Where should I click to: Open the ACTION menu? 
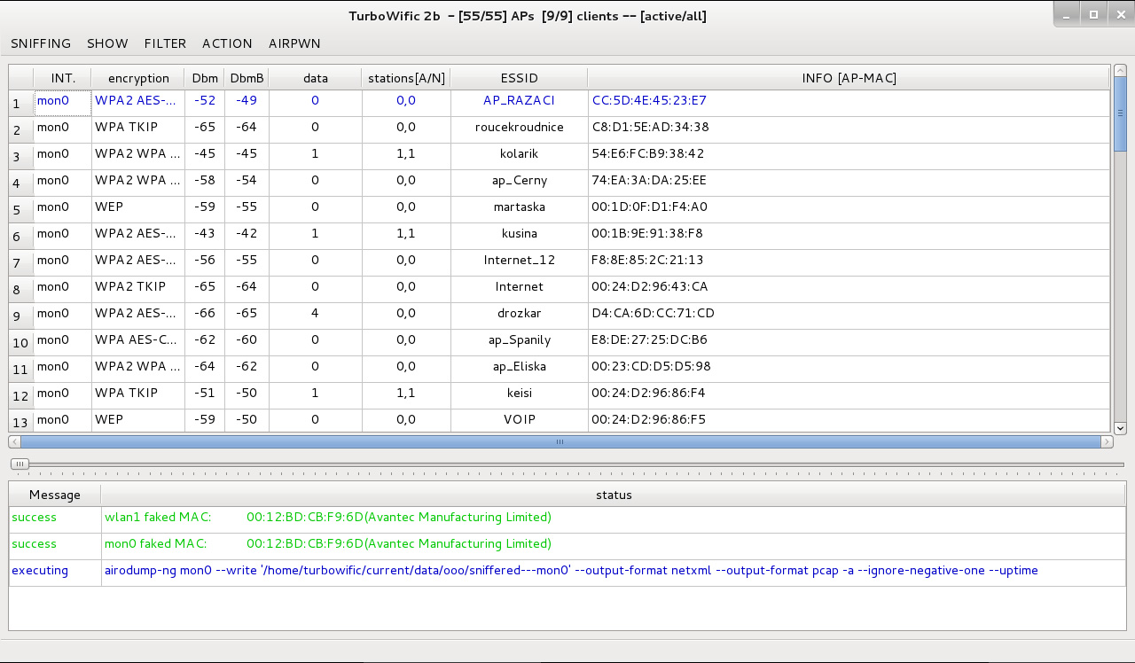coord(227,43)
